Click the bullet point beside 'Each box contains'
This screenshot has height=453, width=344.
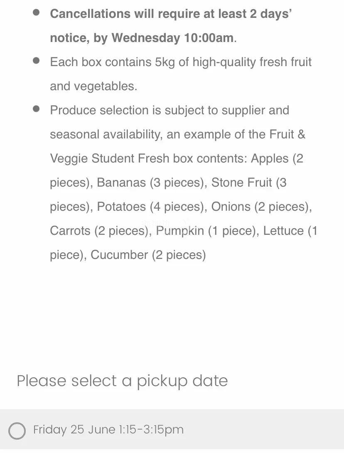point(37,61)
